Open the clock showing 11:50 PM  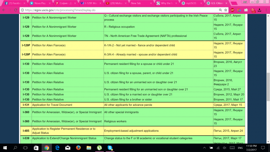tap(251, 148)
